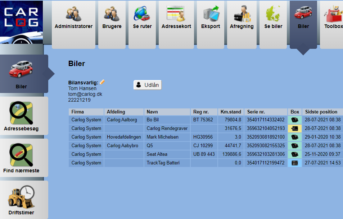This screenshot has width=343, height=219.
Task: Click last position 27-07-2021 14:53
Action: pos(322,163)
